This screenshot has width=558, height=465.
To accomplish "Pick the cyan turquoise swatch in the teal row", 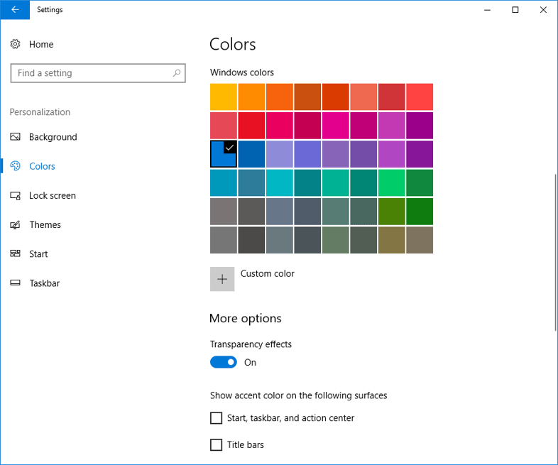I will click(x=280, y=183).
